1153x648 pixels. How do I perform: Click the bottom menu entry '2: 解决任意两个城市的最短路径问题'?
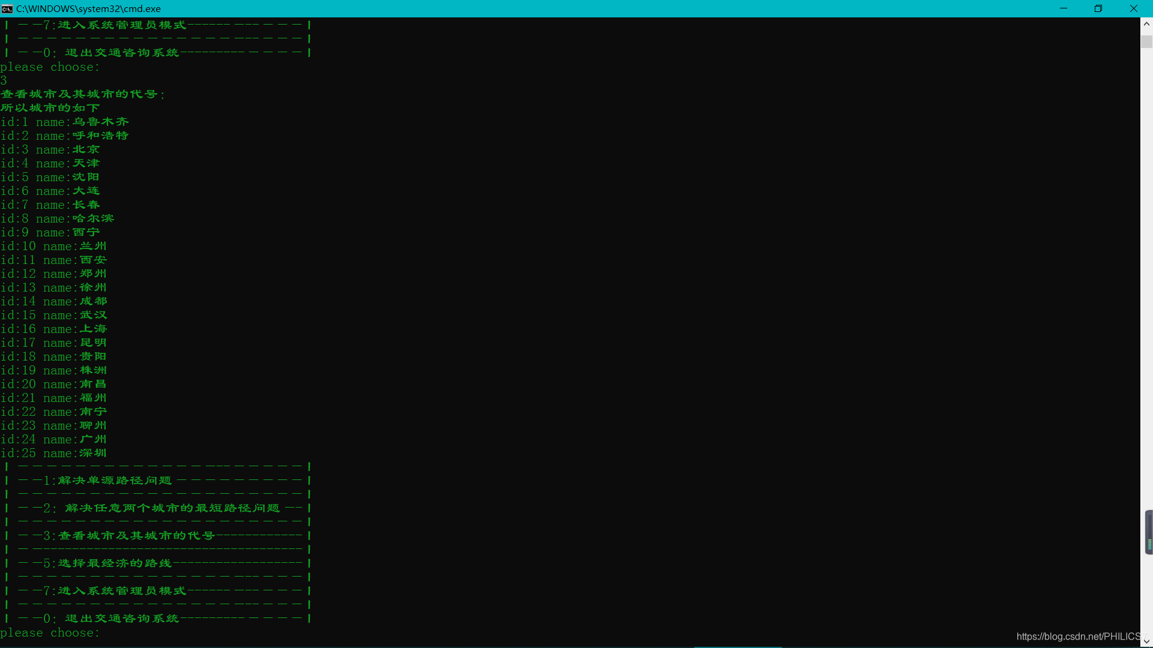pyautogui.click(x=171, y=508)
